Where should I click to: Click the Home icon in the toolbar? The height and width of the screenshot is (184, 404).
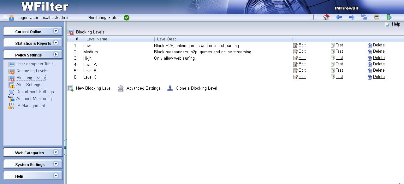(x=326, y=17)
